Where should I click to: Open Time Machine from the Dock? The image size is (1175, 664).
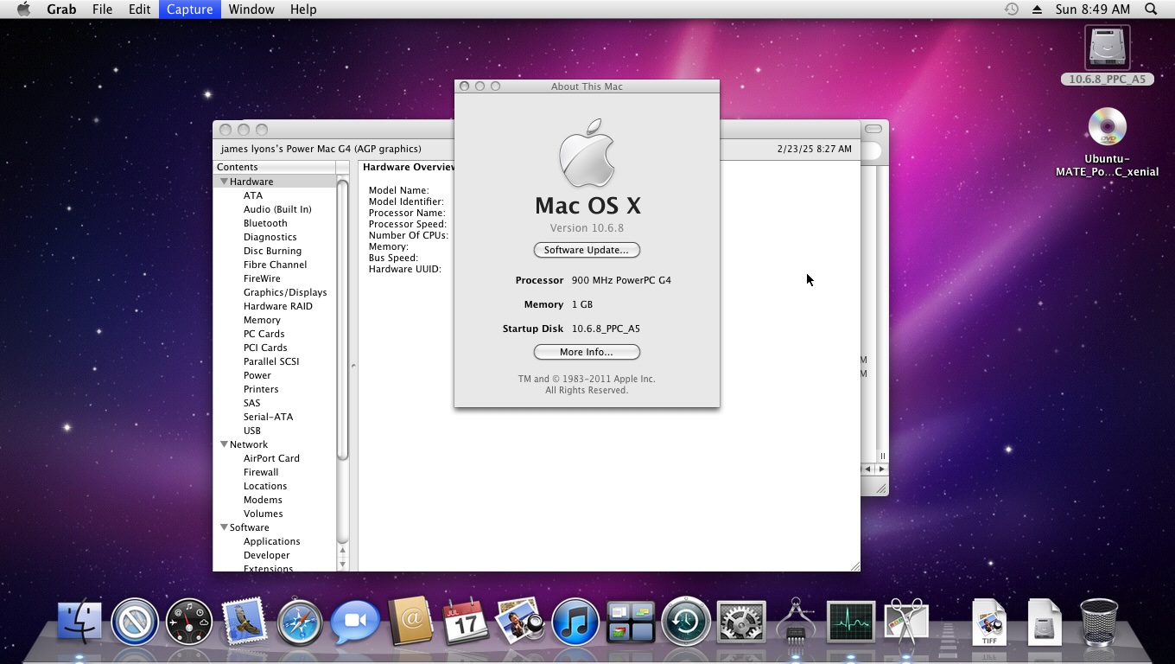click(x=686, y=622)
